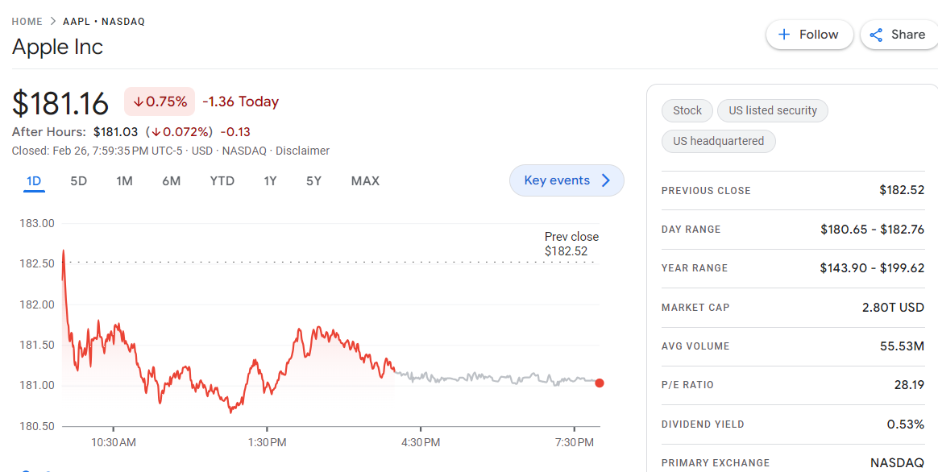Viewport: 938px width, 472px height.
Task: Click the US headquartered chip
Action: coord(719,142)
